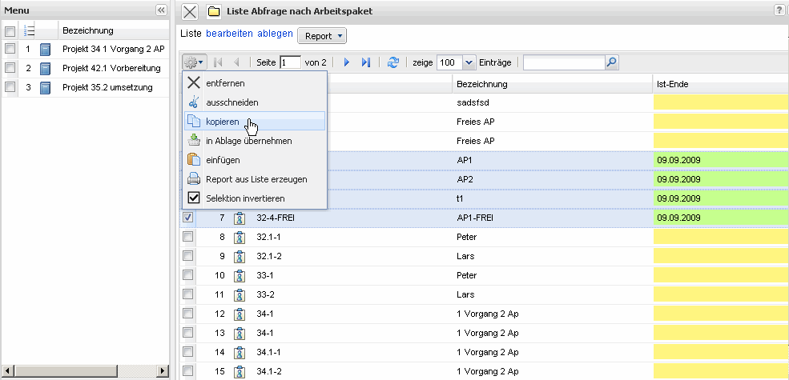The image size is (789, 380).
Task: Jump to last page icon
Action: (x=366, y=62)
